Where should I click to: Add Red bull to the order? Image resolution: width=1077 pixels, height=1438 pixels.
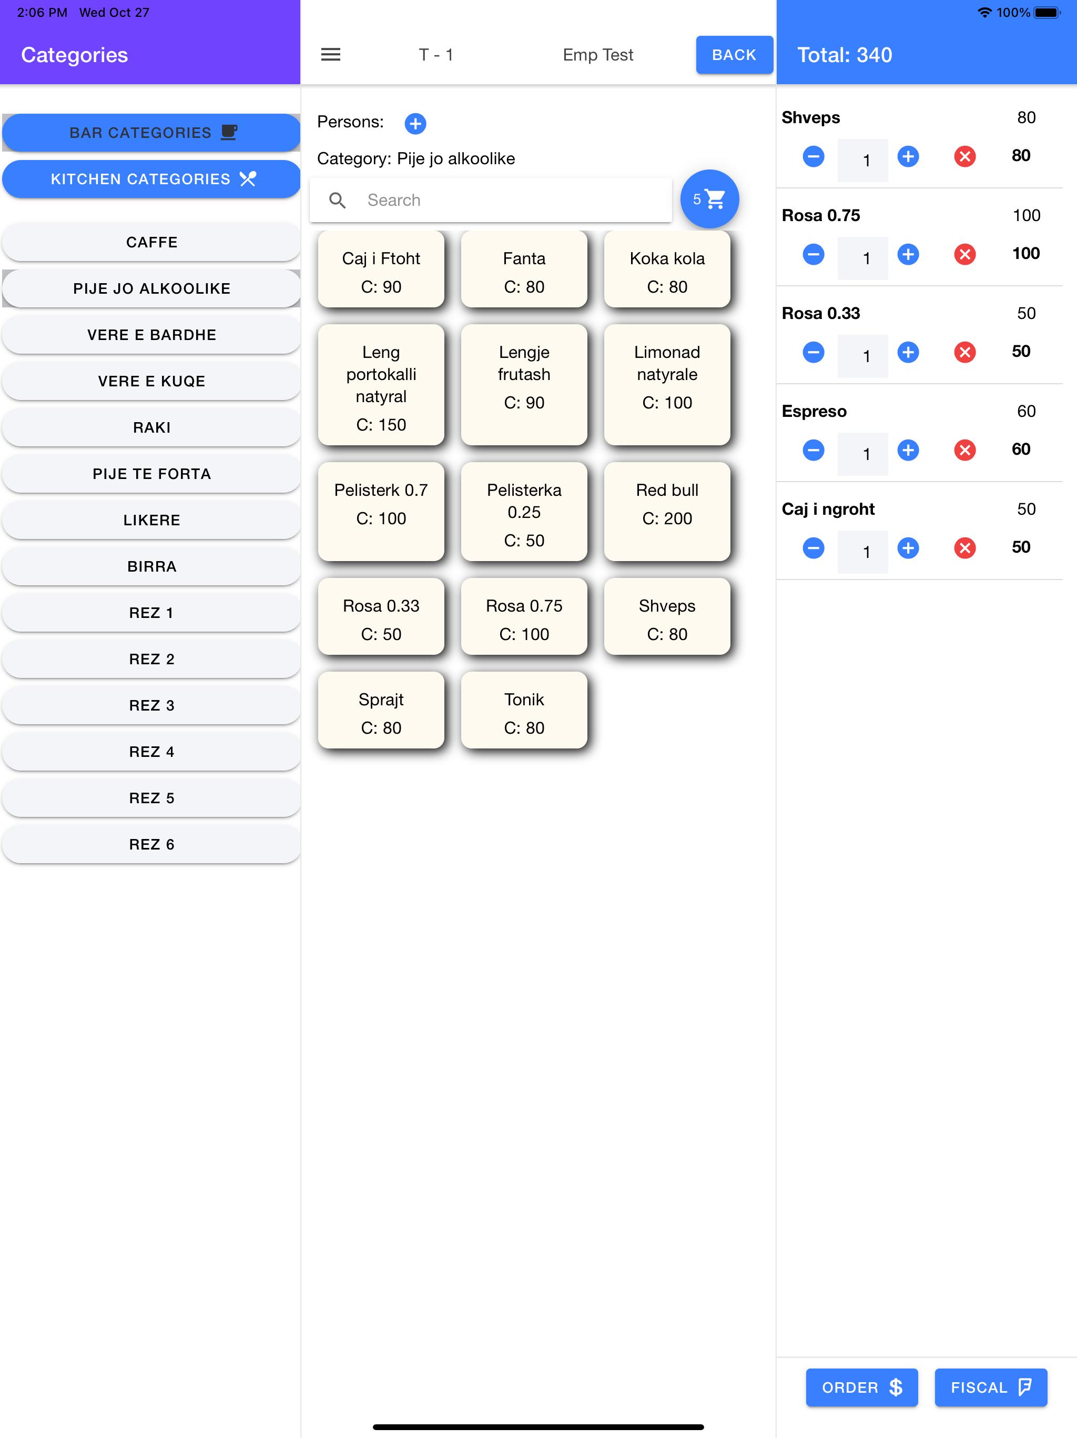667,511
